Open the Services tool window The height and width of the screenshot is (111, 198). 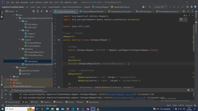[70, 102]
